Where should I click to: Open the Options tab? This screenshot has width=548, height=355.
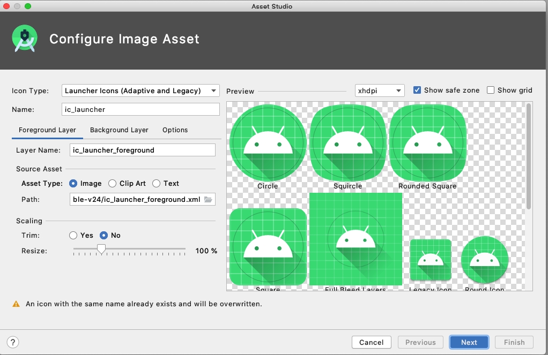(x=175, y=130)
